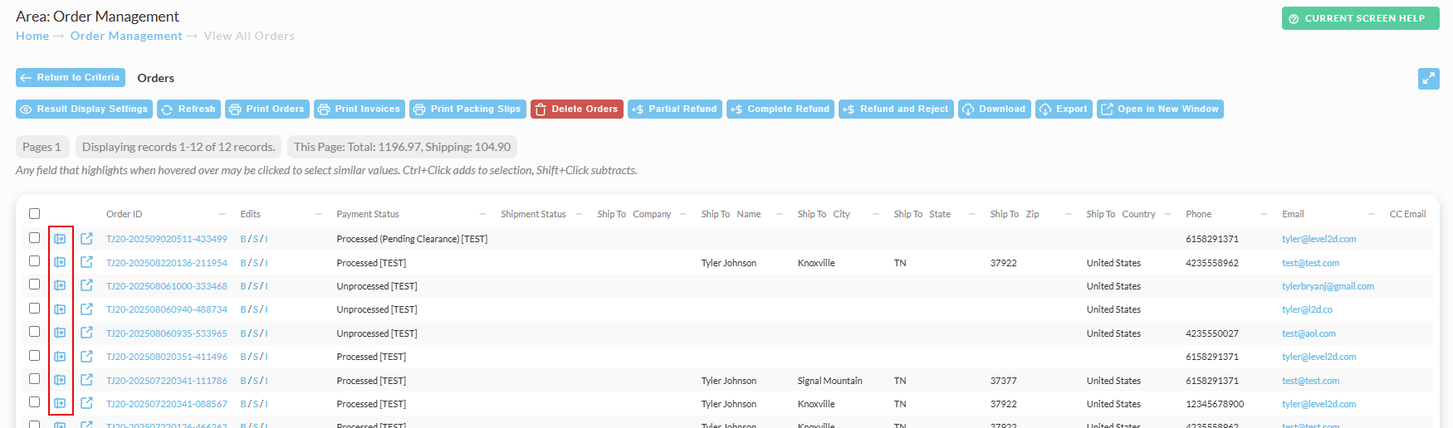Click quick view icon for order TJ20-202507220341-111786
1453x428 pixels.
tap(60, 380)
